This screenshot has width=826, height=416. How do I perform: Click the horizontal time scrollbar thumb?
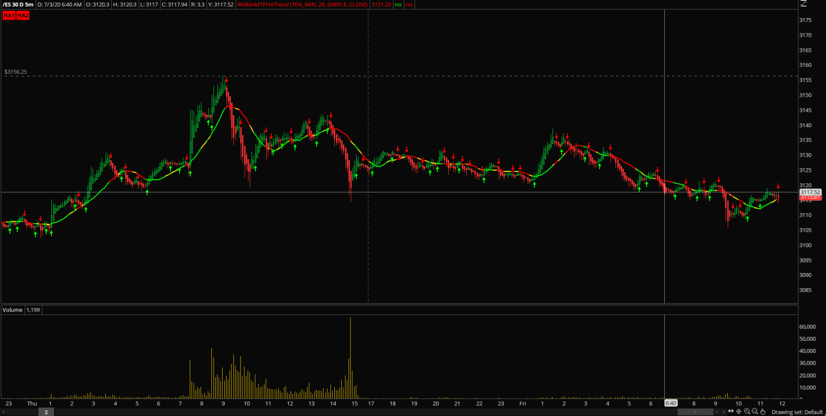(x=695, y=411)
